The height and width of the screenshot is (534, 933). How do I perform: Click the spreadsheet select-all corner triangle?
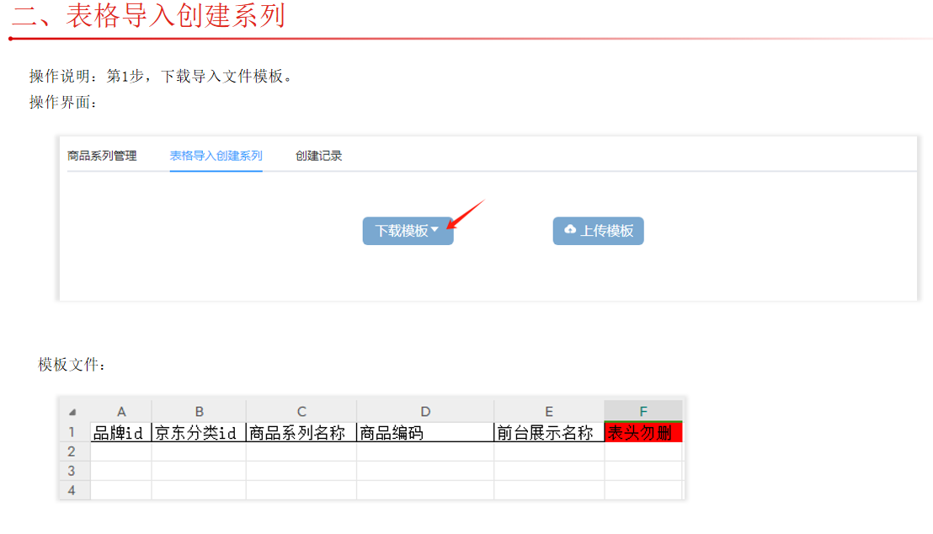pos(72,412)
